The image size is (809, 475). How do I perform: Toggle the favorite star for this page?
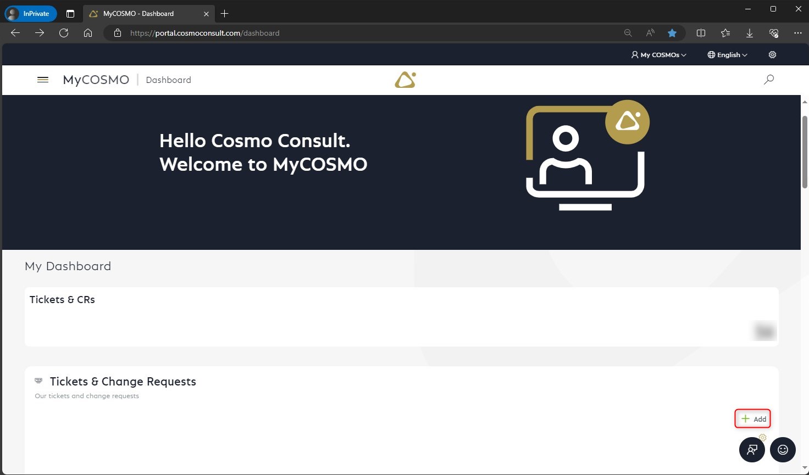pos(672,33)
